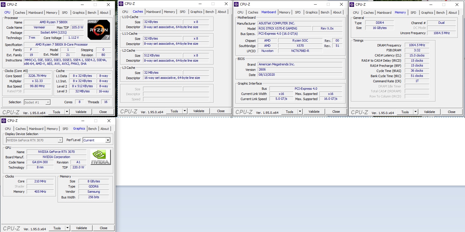Click Validate in the CPU window
Viewport: 465px width, 232px height.
pyautogui.click(x=81, y=112)
